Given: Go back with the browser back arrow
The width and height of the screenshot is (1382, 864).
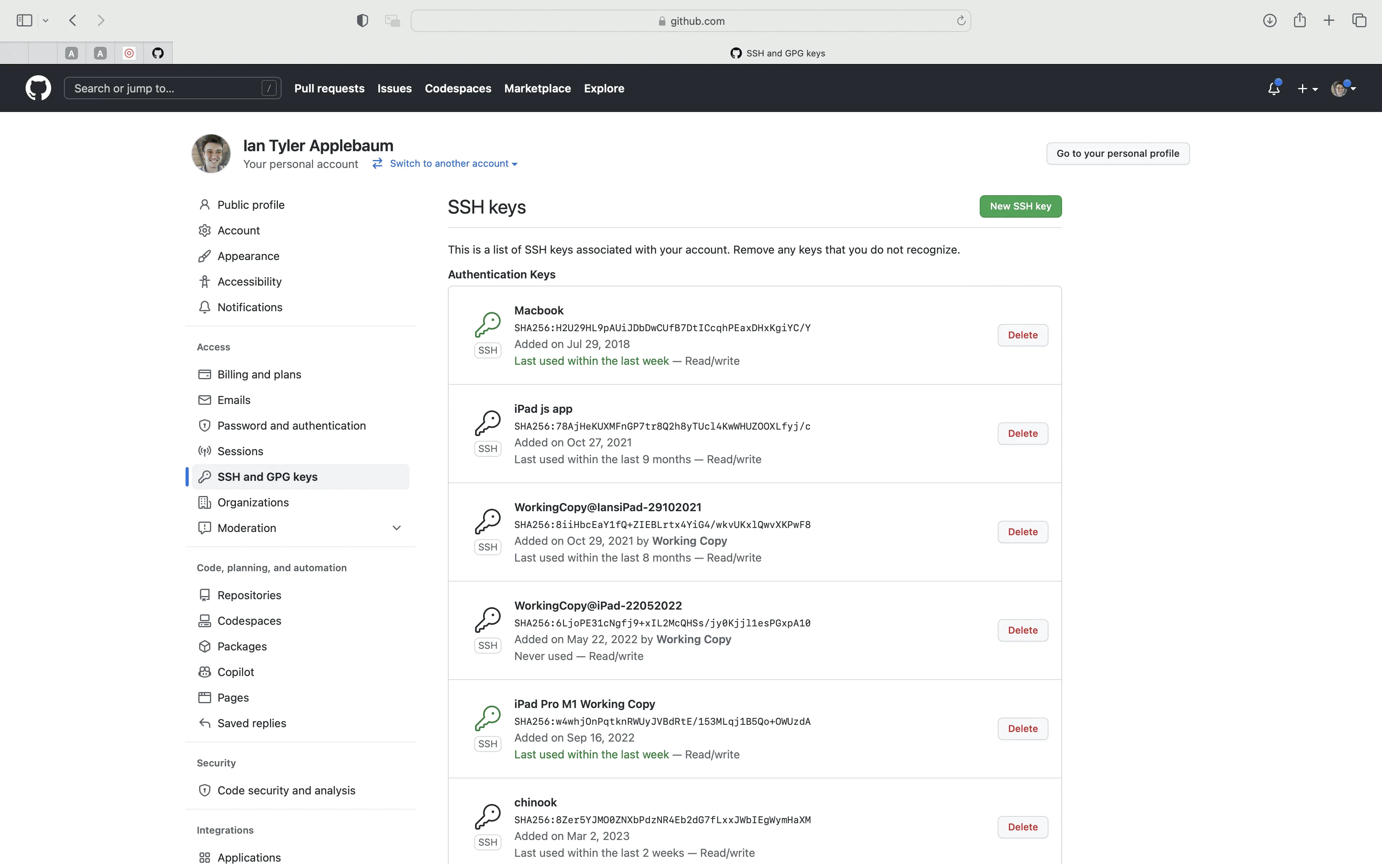Looking at the screenshot, I should point(72,20).
